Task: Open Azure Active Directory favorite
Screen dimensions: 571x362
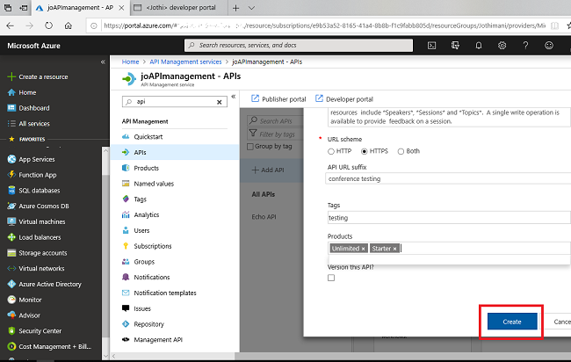Action: click(44, 285)
